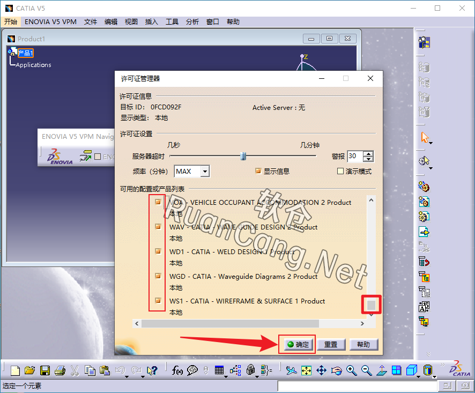This screenshot has height=393, width=475.
Task: Toggle the WD1 Weld Design checkbox
Action: (x=158, y=251)
